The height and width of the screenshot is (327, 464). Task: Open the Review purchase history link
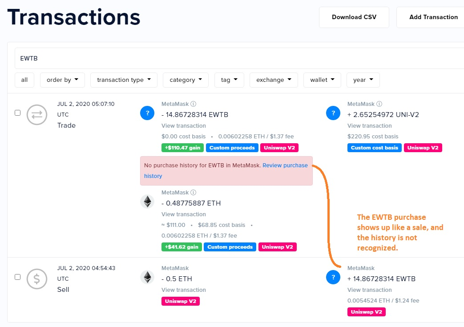tap(226, 171)
